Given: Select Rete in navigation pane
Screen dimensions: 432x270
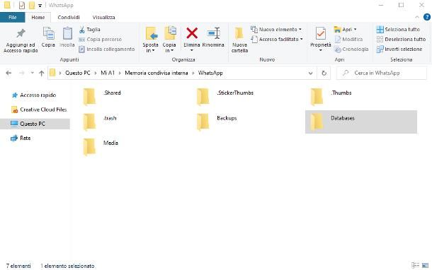Looking at the screenshot, I should click(21, 138).
